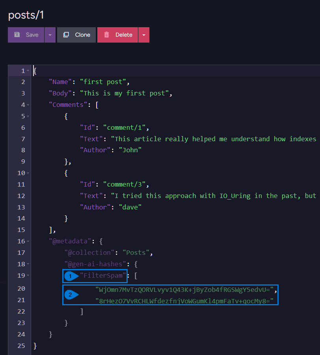Collapse the @metadata fold on line 16

[28, 241]
